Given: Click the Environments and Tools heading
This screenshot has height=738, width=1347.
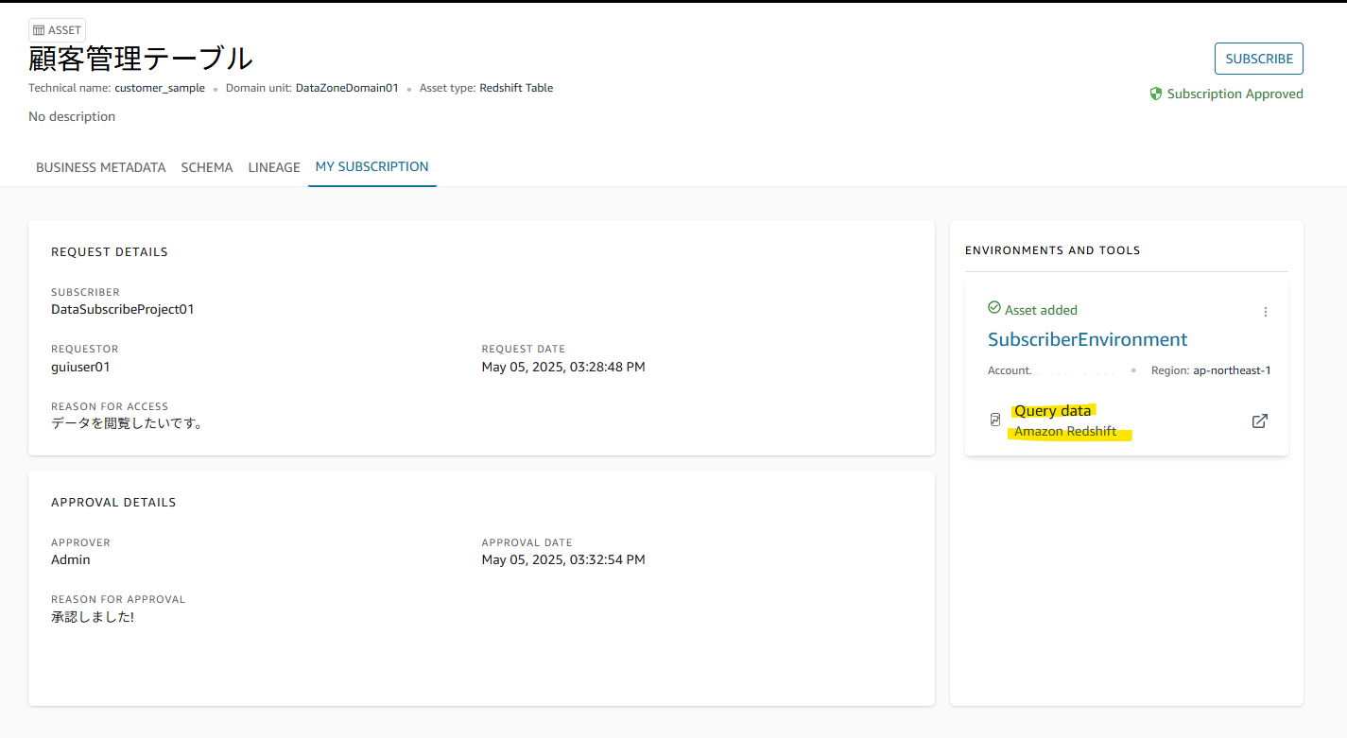Looking at the screenshot, I should [1053, 250].
